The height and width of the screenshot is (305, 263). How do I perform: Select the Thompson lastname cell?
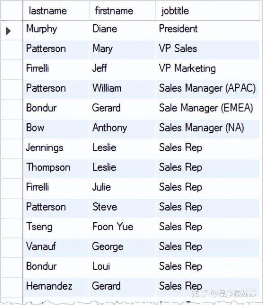click(56, 168)
